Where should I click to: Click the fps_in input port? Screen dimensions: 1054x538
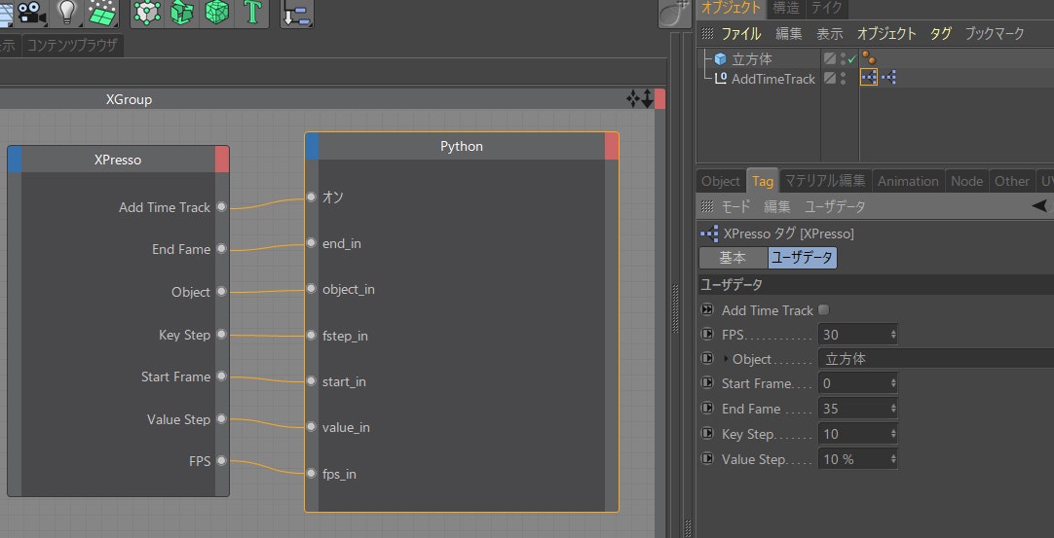[x=311, y=474]
